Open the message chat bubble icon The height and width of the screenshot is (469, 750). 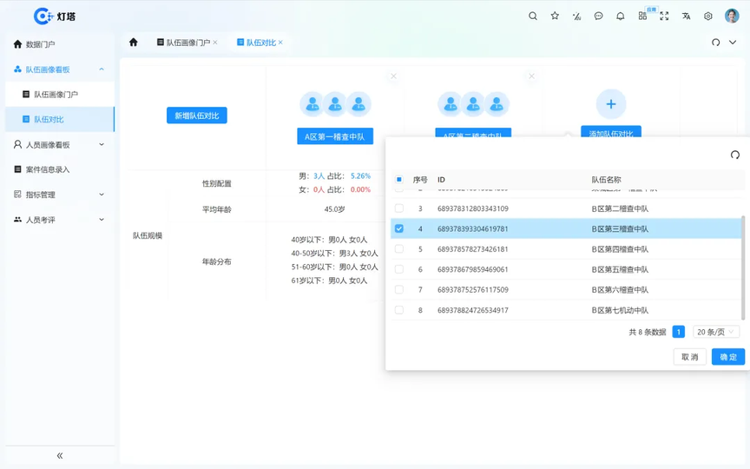(x=598, y=16)
